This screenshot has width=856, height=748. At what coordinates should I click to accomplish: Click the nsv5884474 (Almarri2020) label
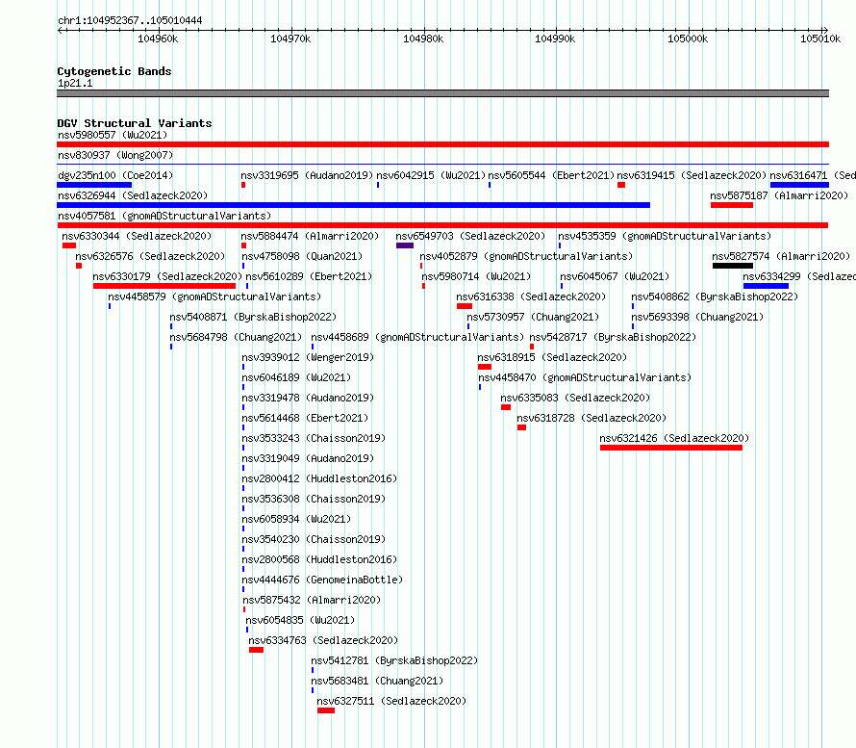coord(310,236)
